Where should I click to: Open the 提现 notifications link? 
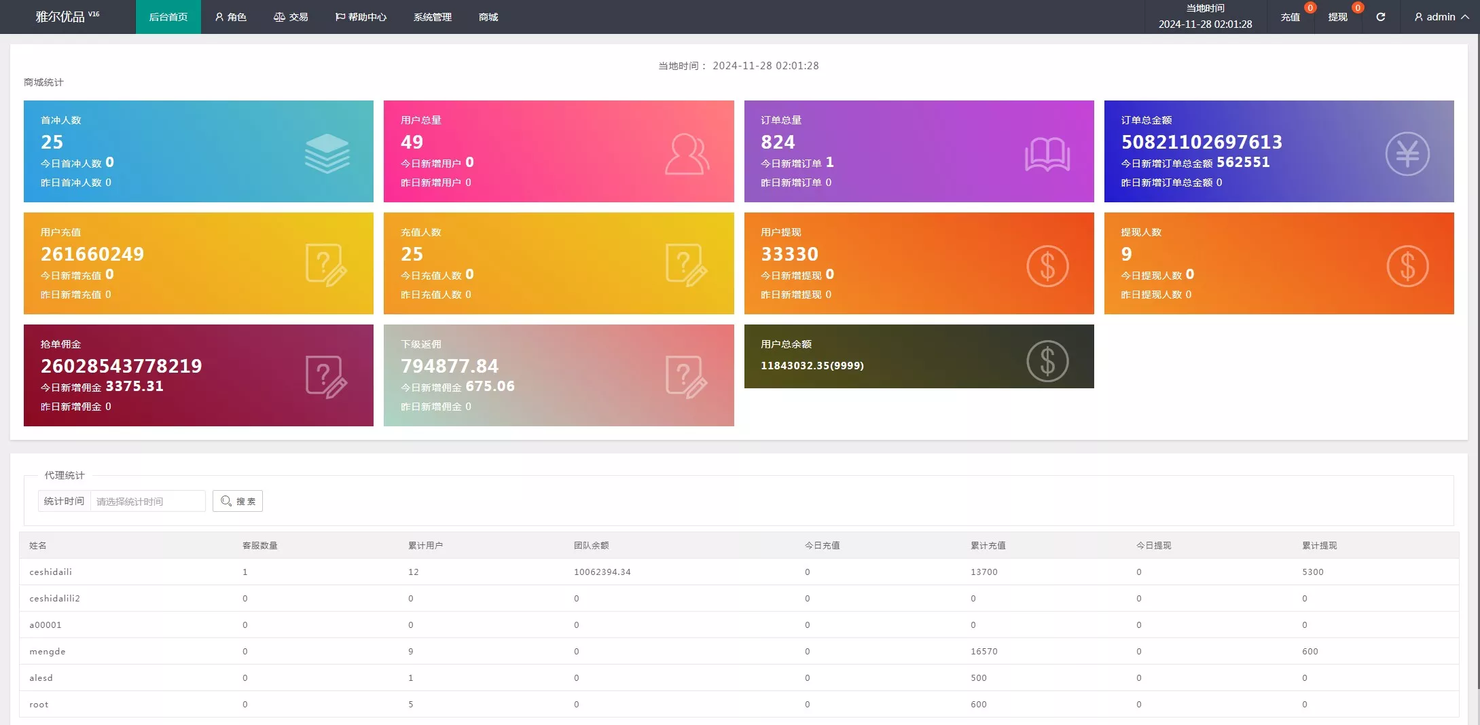tap(1337, 17)
